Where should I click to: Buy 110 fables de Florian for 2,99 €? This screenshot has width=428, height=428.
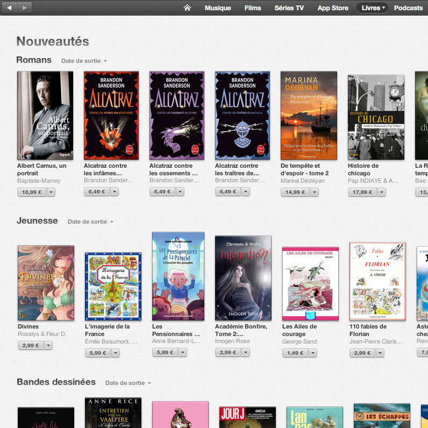362,353
